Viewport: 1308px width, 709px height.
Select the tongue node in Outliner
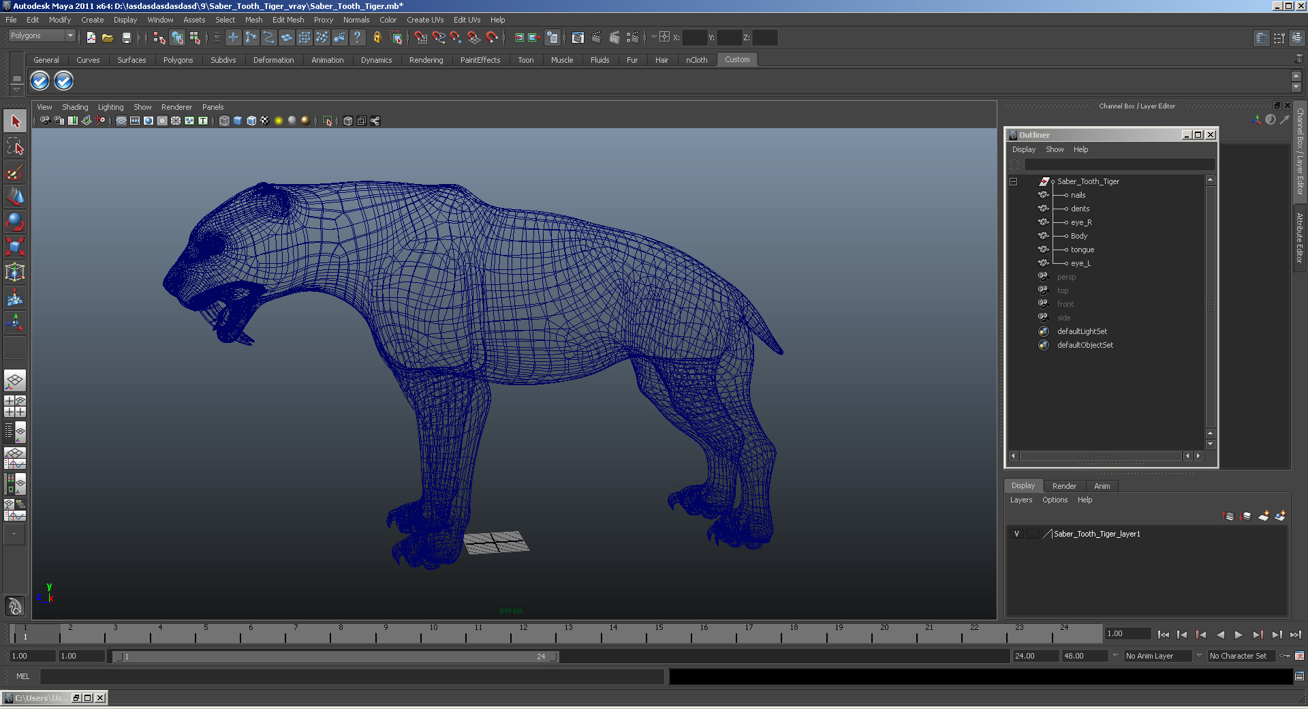point(1082,250)
